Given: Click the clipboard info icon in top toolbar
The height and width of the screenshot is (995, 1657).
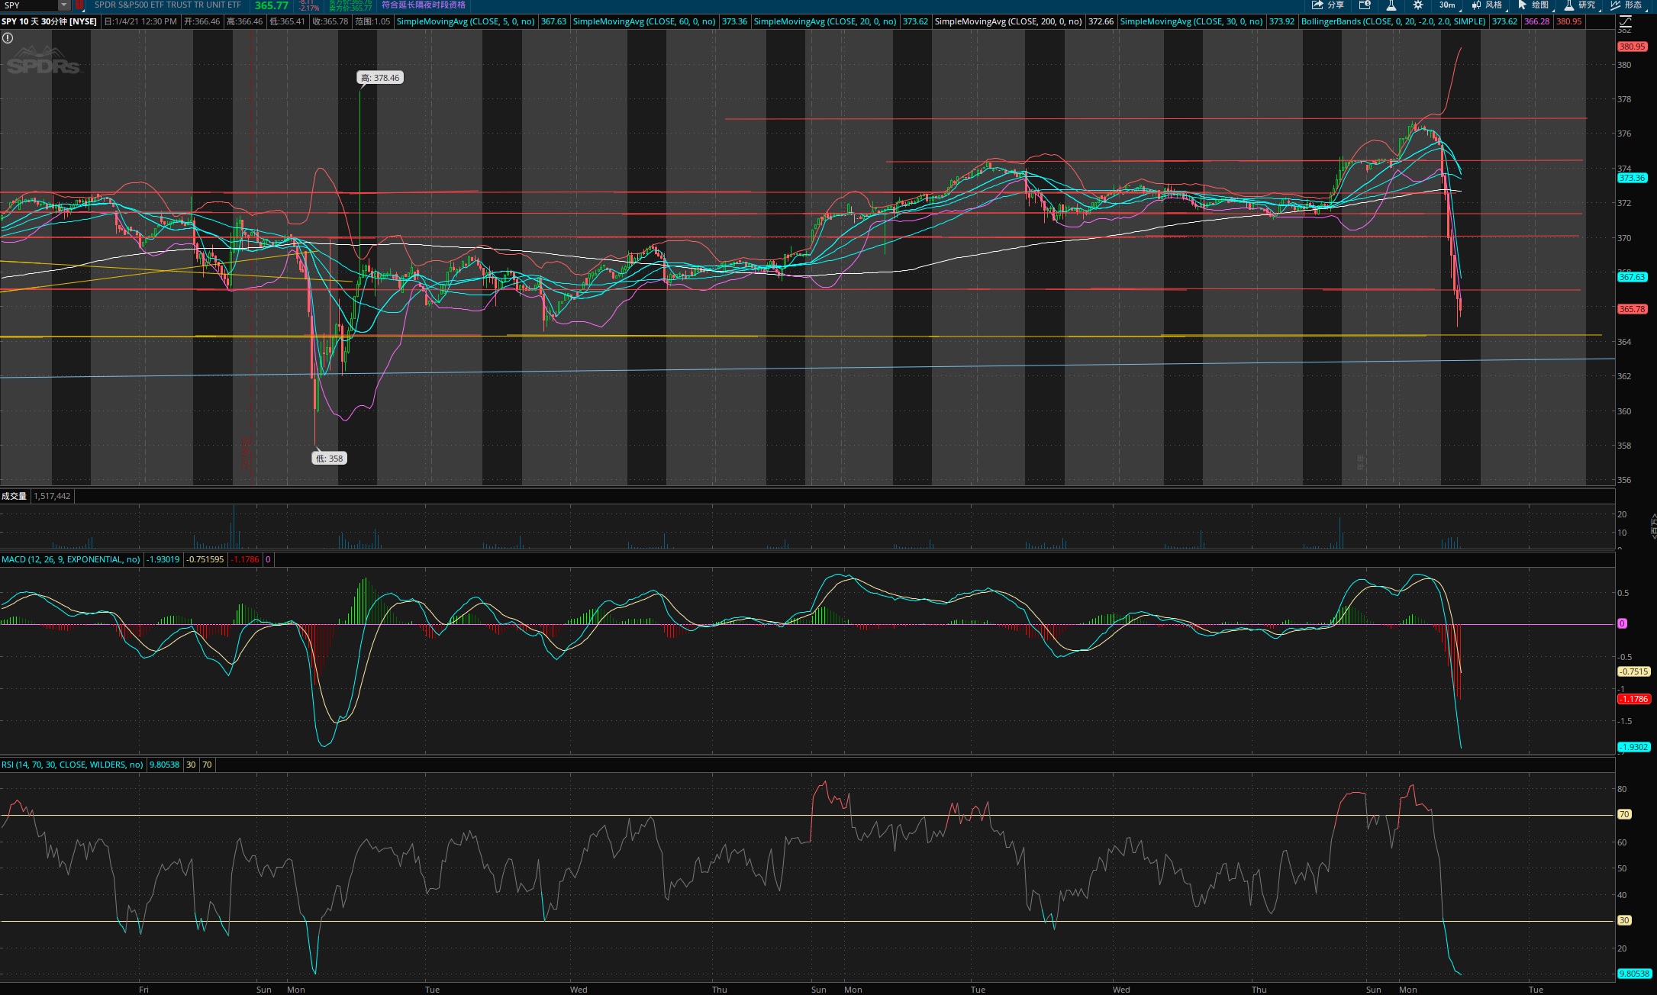Looking at the screenshot, I should (1365, 5).
